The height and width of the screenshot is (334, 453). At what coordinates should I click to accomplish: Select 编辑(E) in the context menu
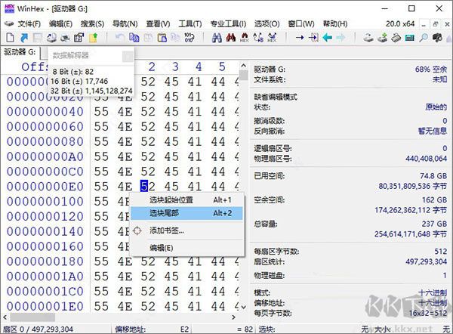pyautogui.click(x=161, y=247)
